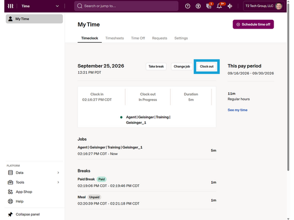294x220 pixels.
Task: Click the Unpaid meal badge
Action: tap(94, 197)
